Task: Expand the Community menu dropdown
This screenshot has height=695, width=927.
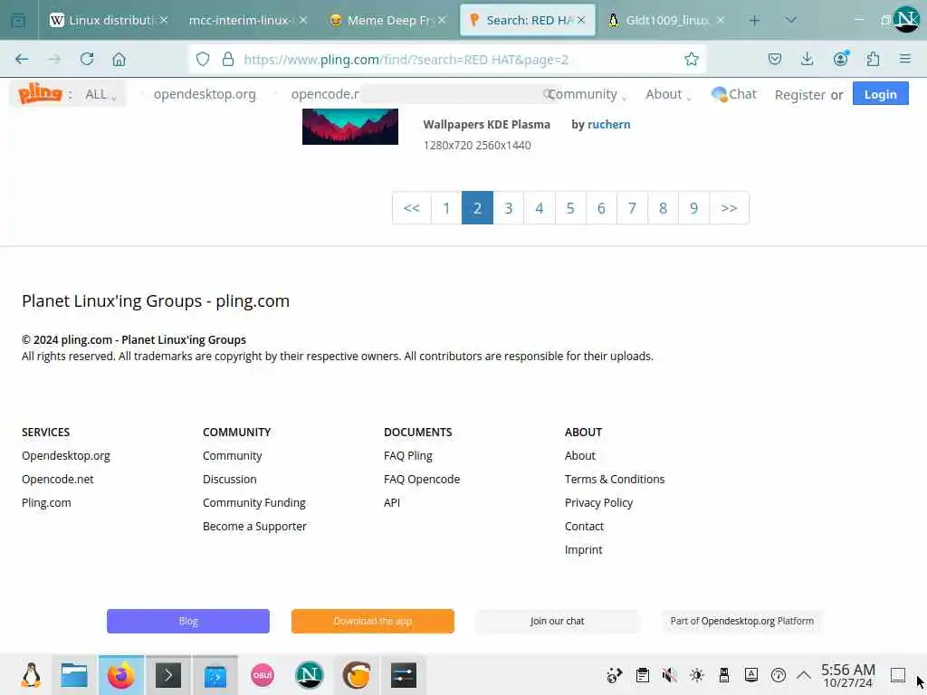Action: click(587, 94)
